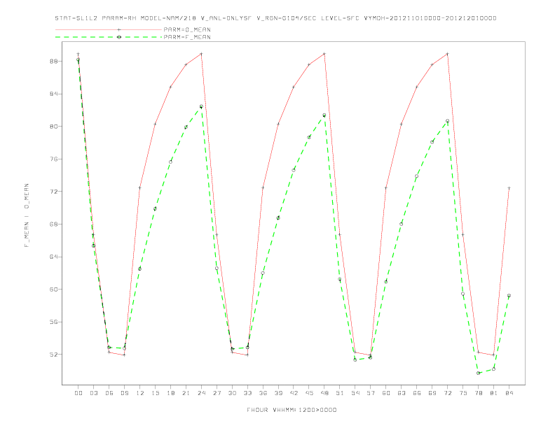Viewport: 555px width, 428px height.
Task: Click the x-axis tick label 57
Action: tap(371, 393)
